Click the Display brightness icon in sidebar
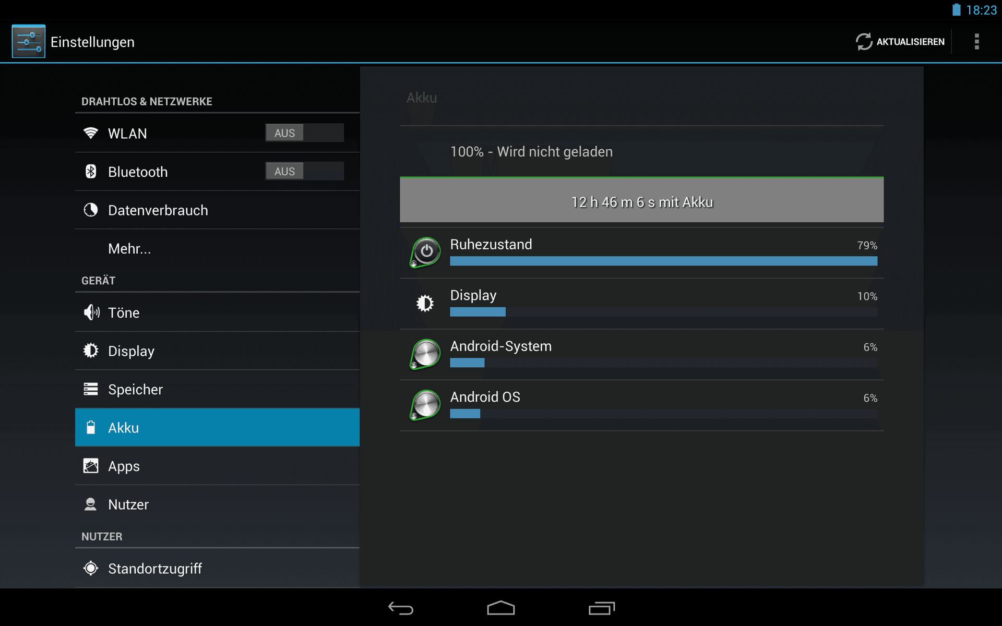 [91, 351]
